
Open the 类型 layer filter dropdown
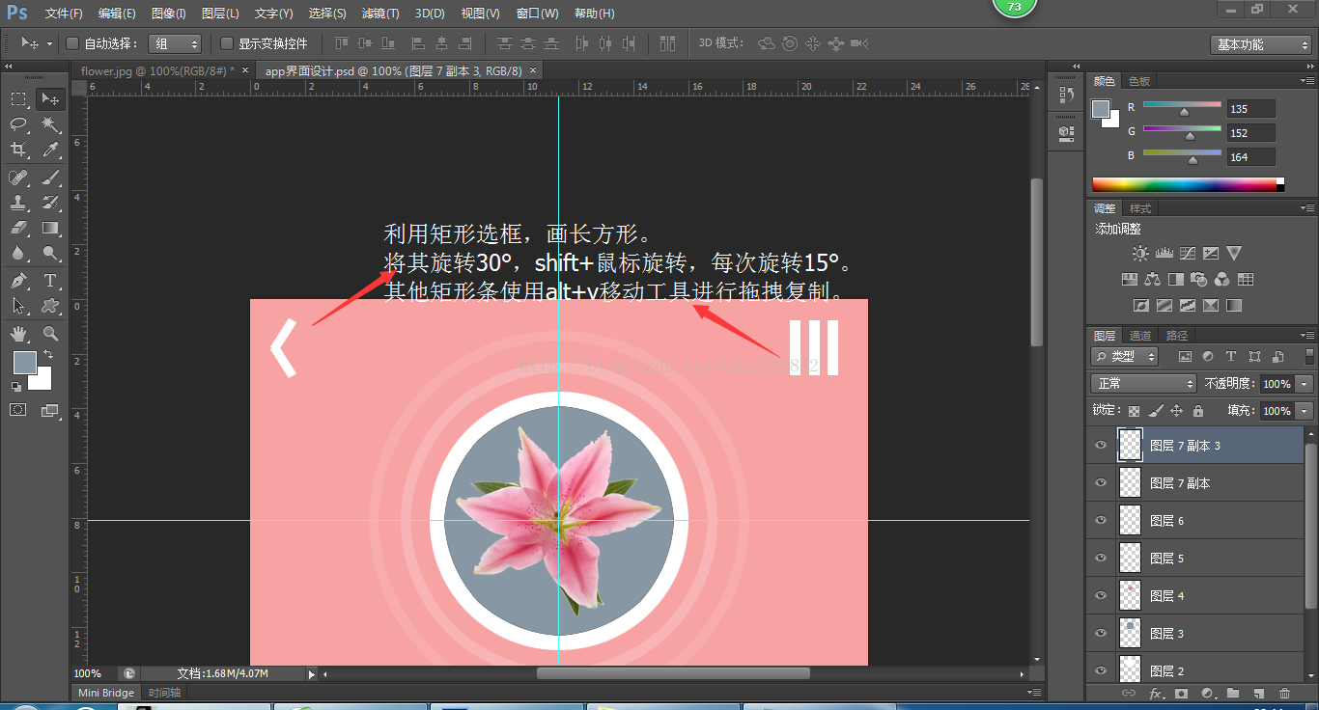tap(1125, 356)
